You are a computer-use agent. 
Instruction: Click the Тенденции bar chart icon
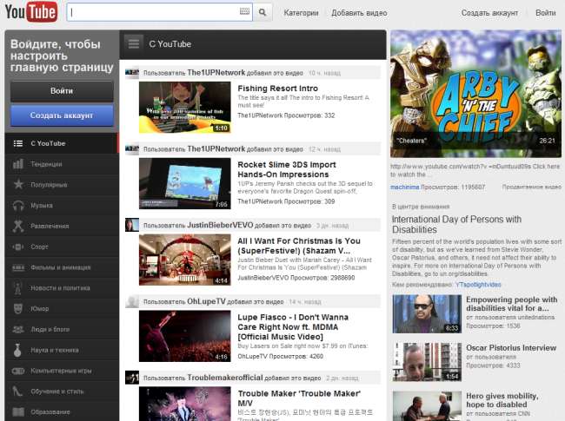[x=18, y=164]
